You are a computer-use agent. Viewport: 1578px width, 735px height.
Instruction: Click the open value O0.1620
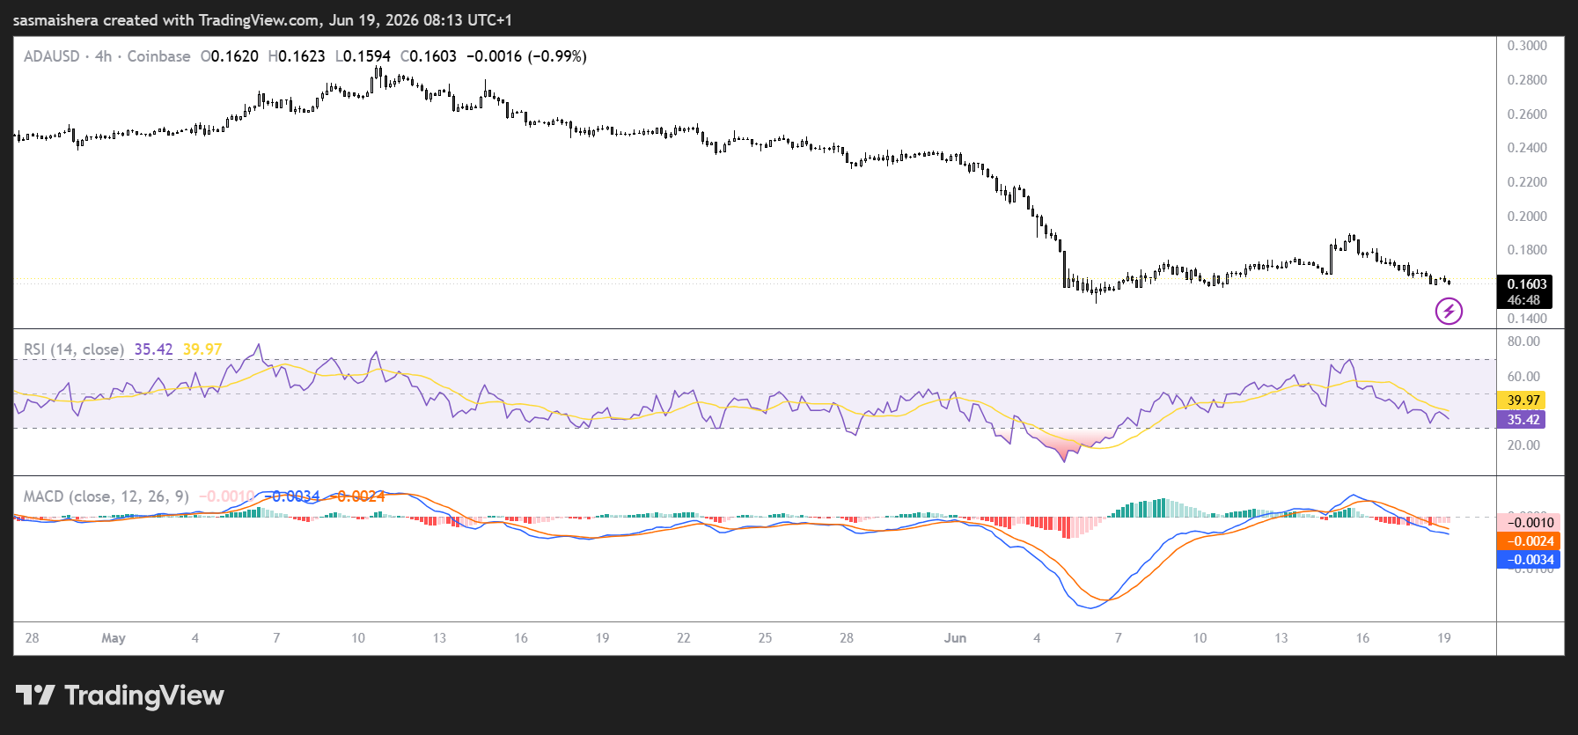coord(230,56)
